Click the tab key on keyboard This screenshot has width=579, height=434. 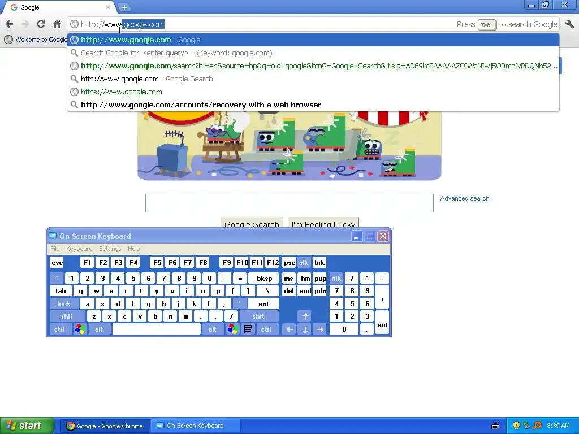tap(61, 291)
